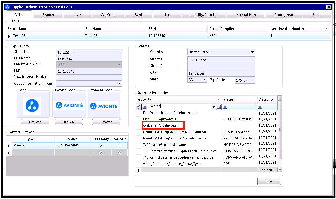Click the empty Street 2 field
Screen dimensions: 336x199
coord(221,67)
